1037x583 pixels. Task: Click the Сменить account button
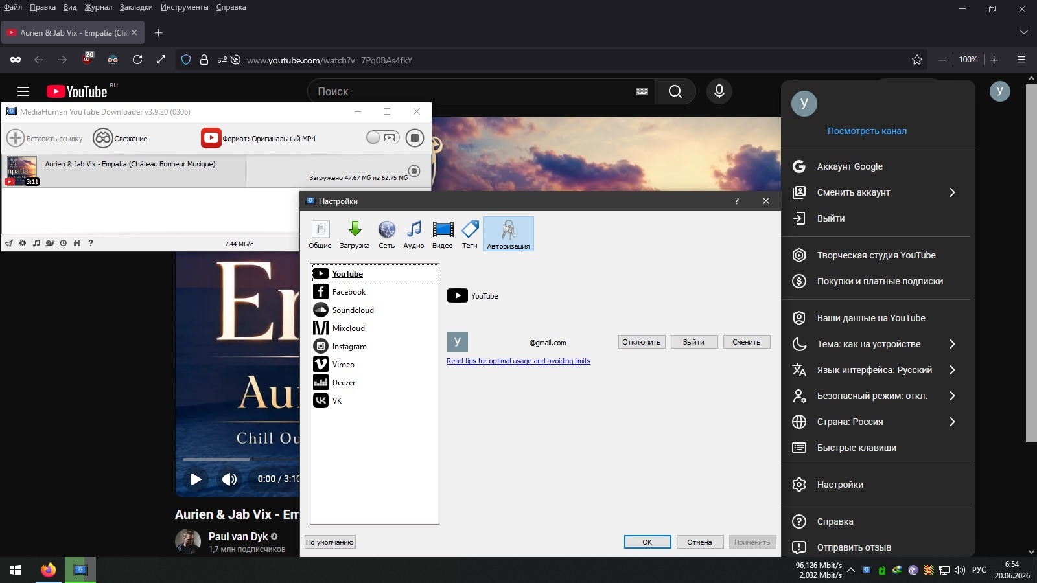coord(747,342)
